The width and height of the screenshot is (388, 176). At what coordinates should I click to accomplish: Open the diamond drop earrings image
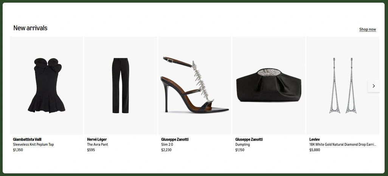point(343,85)
